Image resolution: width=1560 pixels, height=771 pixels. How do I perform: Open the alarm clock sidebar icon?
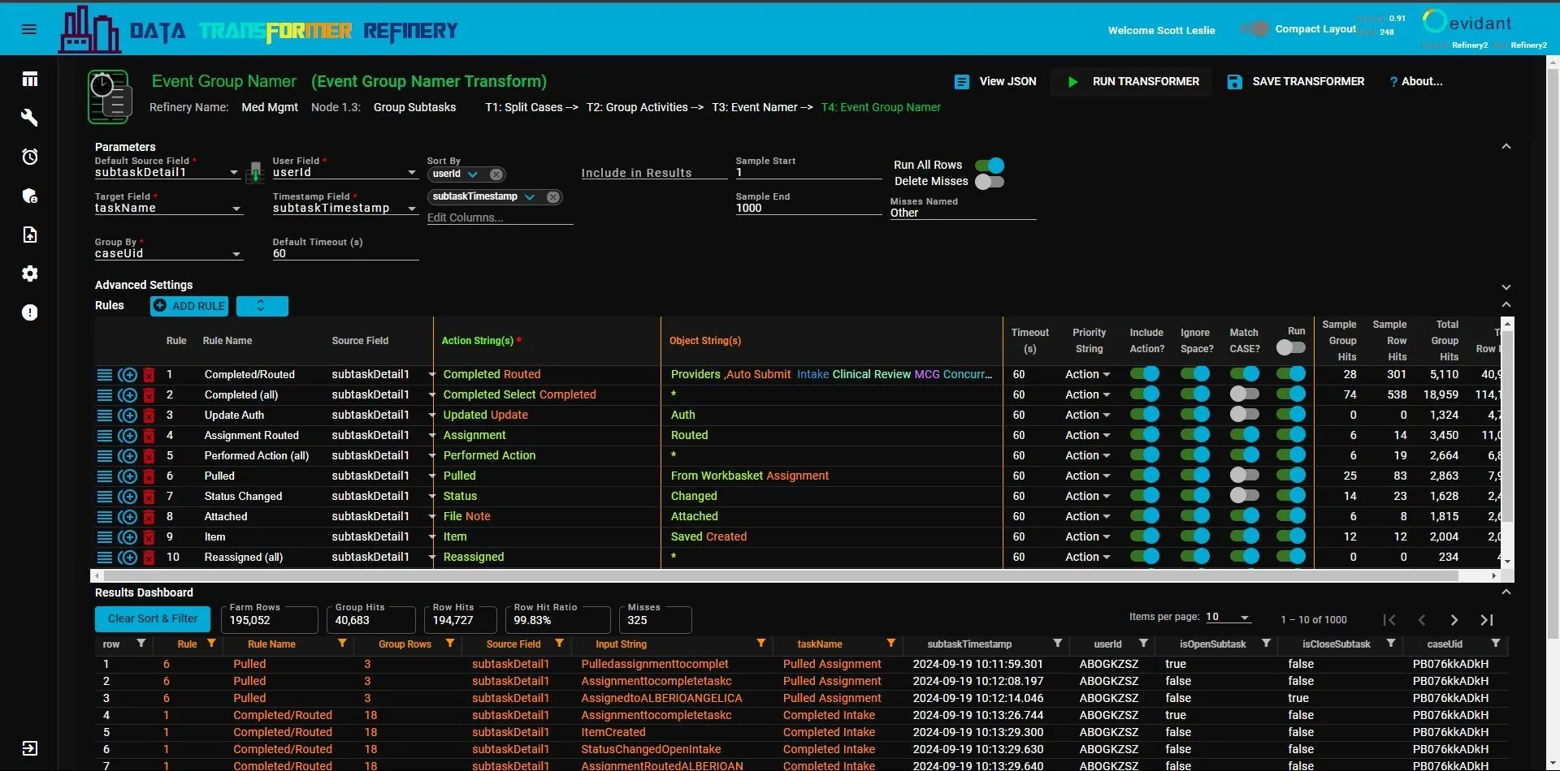(29, 157)
